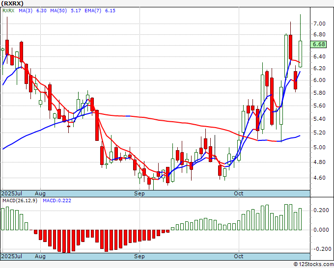
Task: Click the 5.60 price axis label
Action: (x=319, y=106)
